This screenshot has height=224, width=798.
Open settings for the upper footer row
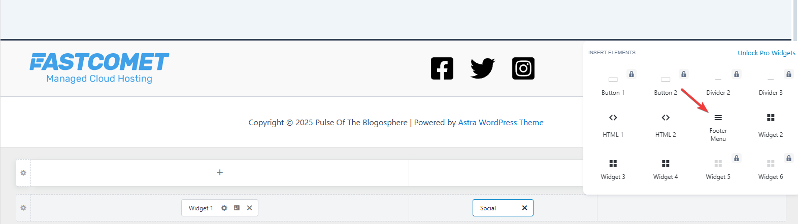click(23, 173)
